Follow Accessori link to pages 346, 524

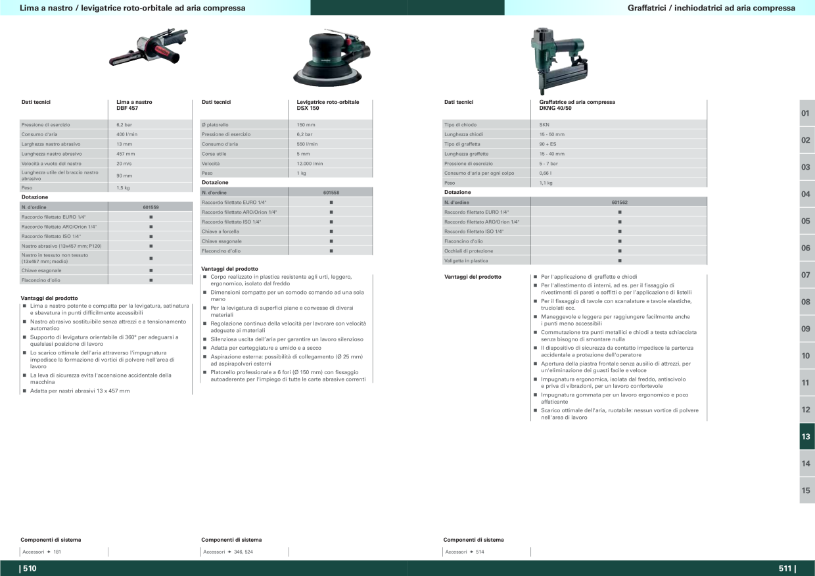point(228,552)
